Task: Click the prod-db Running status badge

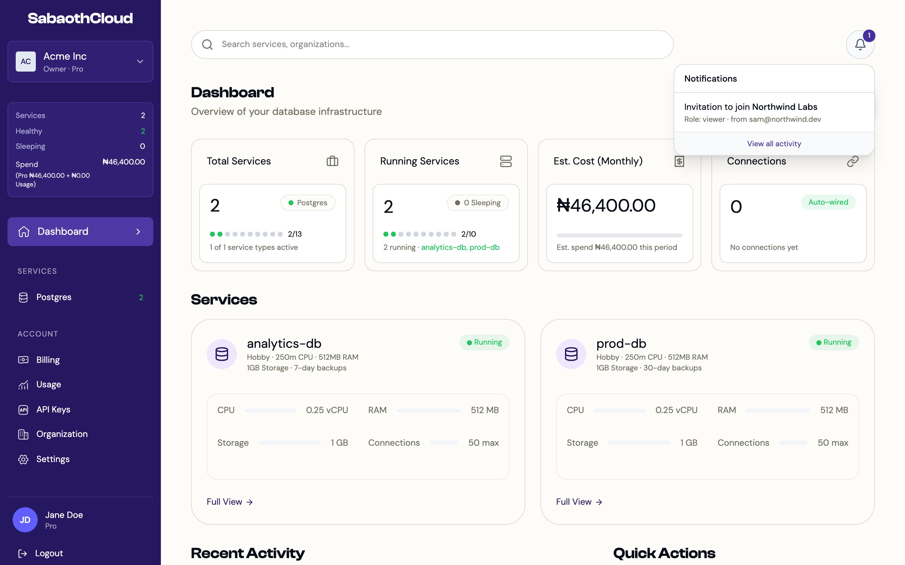Action: [834, 342]
